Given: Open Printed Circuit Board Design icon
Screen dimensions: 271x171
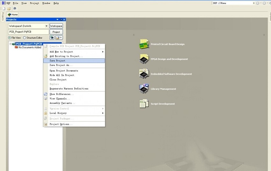Looking at the screenshot, I should coord(144,44).
